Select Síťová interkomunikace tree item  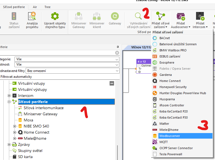44,108
